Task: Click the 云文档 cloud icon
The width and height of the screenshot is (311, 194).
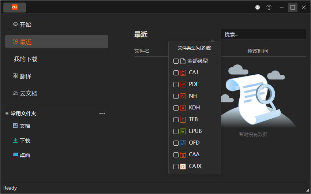Action: [15, 93]
